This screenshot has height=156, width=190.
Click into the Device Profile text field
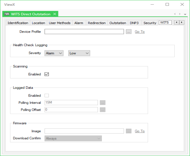click(84, 32)
